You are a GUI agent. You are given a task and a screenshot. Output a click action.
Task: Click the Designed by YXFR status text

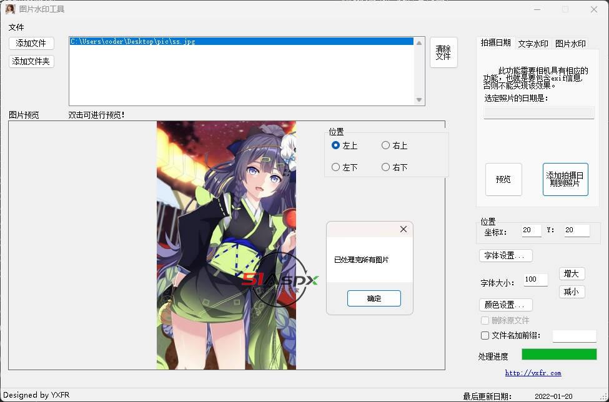36,395
